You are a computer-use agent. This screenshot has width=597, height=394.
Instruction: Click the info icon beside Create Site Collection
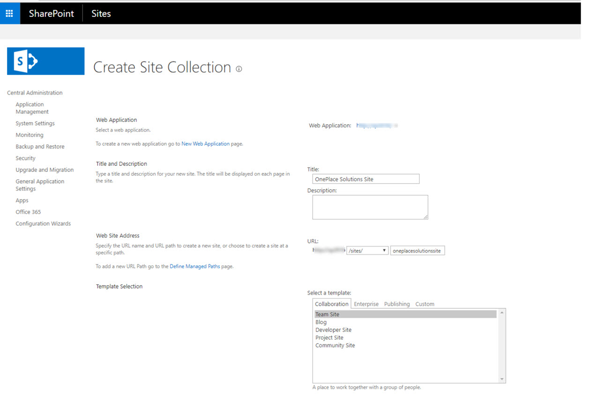239,69
